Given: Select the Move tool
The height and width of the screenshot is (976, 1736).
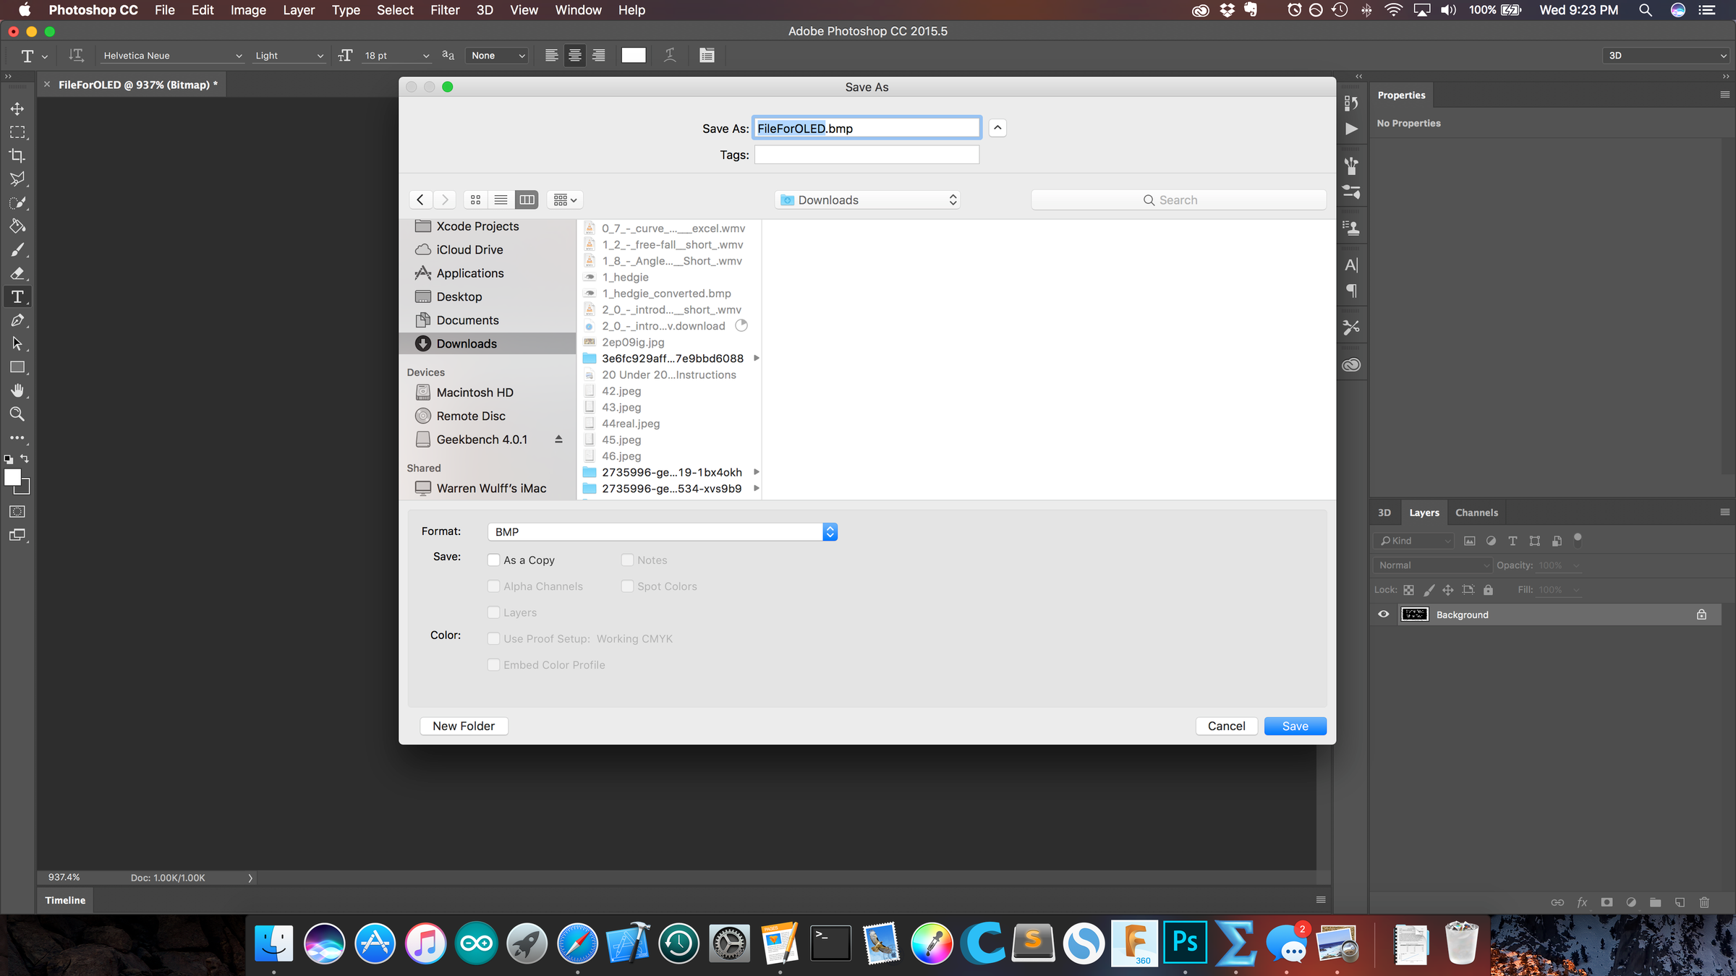Looking at the screenshot, I should point(17,108).
